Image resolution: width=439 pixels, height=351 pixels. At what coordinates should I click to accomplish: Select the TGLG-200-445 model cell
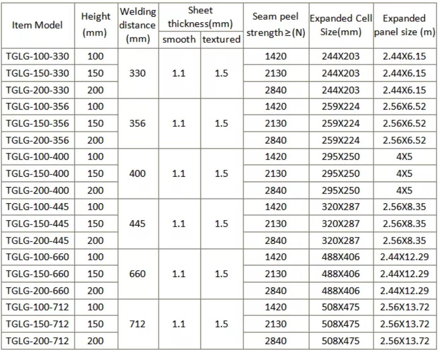pyautogui.click(x=38, y=241)
